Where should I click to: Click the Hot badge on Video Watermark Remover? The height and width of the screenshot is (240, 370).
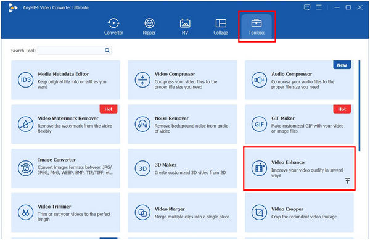[x=109, y=109]
